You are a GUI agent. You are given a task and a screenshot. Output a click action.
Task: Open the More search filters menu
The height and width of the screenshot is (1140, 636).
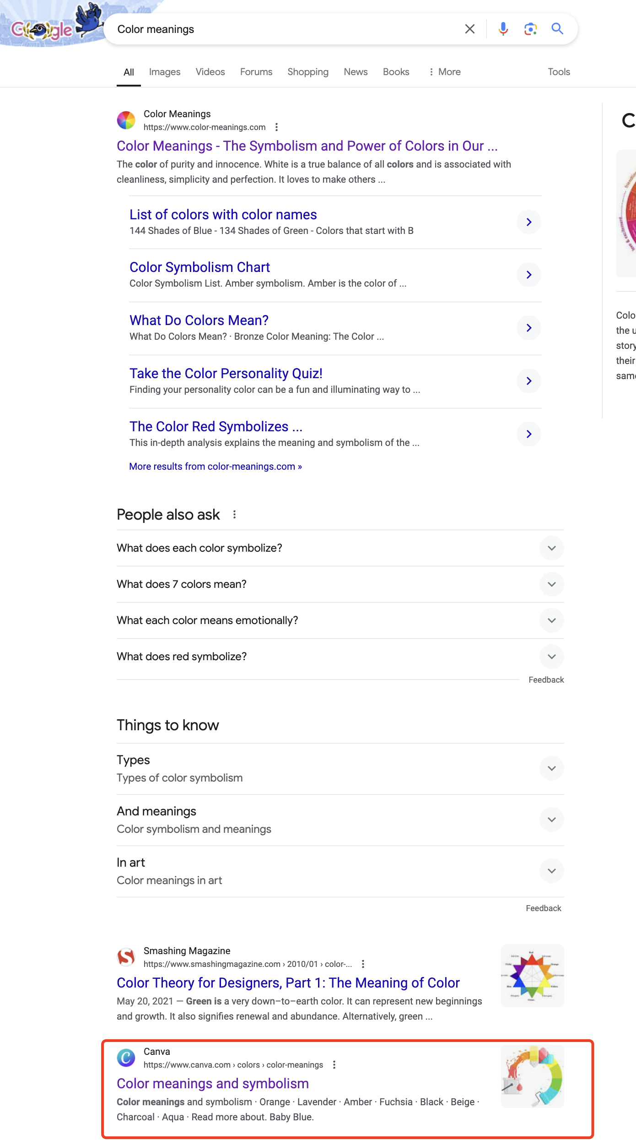[x=445, y=72]
